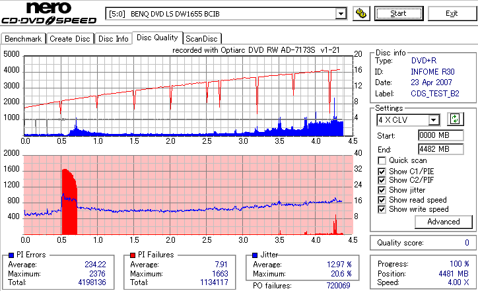
Task: Click the Exit button
Action: (x=452, y=14)
